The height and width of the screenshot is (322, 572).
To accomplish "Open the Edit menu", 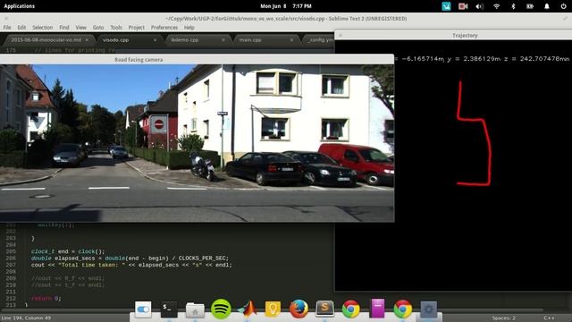I will coord(21,28).
